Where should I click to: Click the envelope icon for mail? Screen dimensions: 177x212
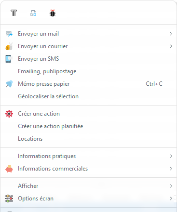pos(9,34)
